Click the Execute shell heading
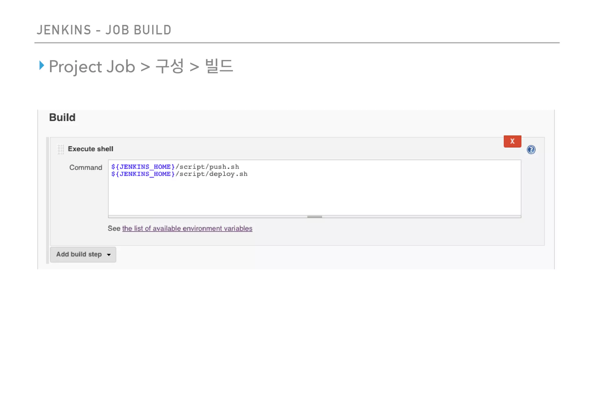 tap(90, 149)
